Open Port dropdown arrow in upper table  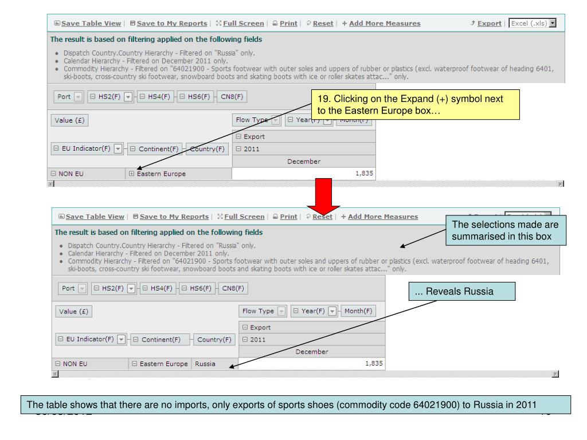click(78, 96)
